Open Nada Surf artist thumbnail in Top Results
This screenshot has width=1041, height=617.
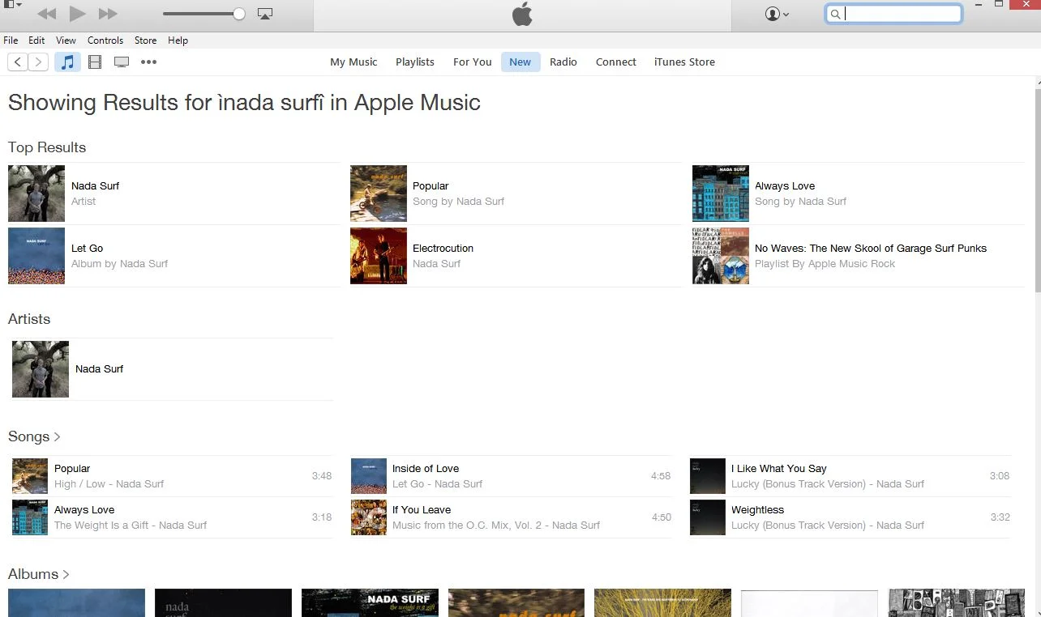coord(36,194)
